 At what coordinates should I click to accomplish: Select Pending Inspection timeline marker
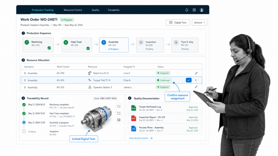[24, 131]
